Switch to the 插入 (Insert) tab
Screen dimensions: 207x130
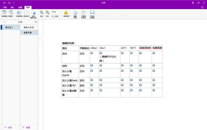[x=13, y=7]
